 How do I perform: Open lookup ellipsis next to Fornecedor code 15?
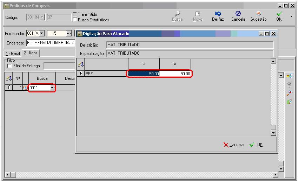tap(68, 34)
